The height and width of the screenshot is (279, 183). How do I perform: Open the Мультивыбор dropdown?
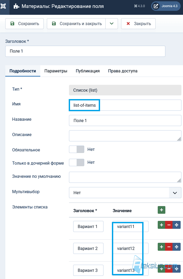point(125,193)
